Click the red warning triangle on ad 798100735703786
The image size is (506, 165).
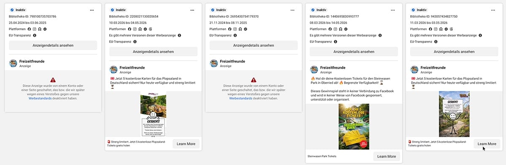[53, 80]
